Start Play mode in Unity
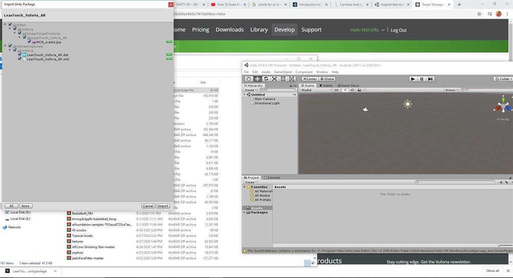 tap(413, 79)
